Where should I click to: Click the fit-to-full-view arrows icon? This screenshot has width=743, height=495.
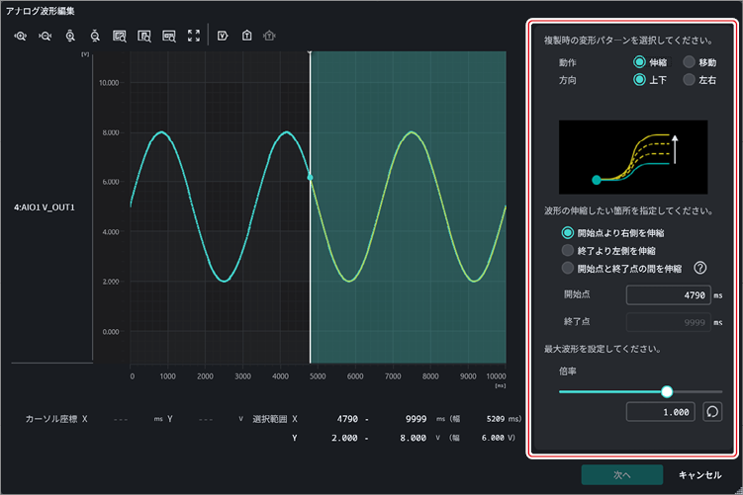194,36
